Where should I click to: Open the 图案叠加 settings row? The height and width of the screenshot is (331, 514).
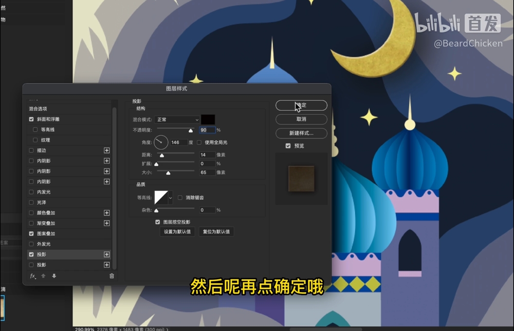(x=69, y=234)
